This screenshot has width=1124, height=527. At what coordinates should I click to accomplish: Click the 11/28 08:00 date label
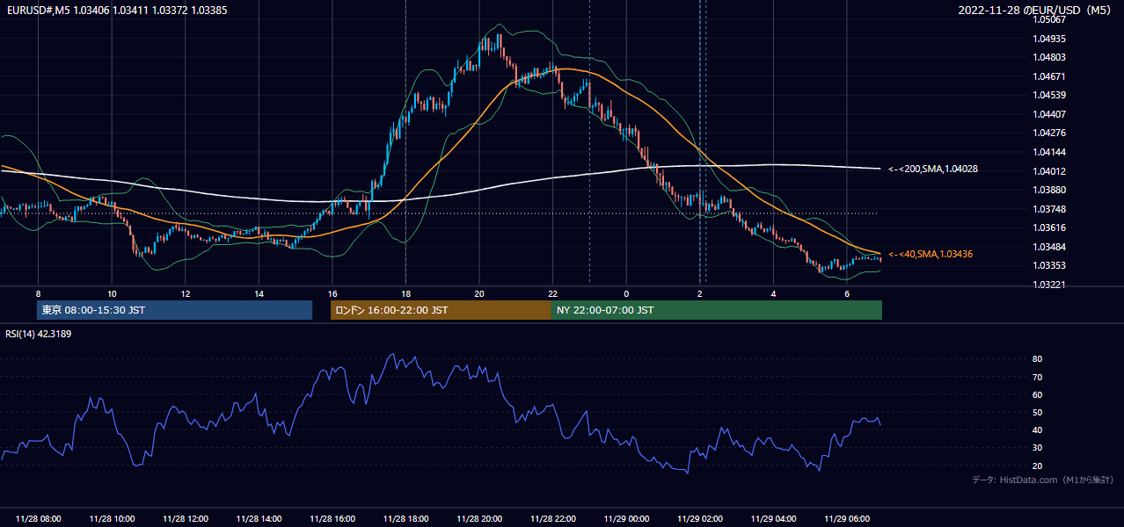39,519
